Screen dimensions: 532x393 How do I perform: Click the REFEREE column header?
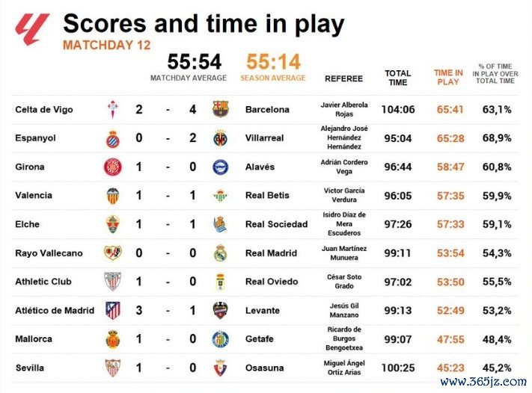[344, 78]
